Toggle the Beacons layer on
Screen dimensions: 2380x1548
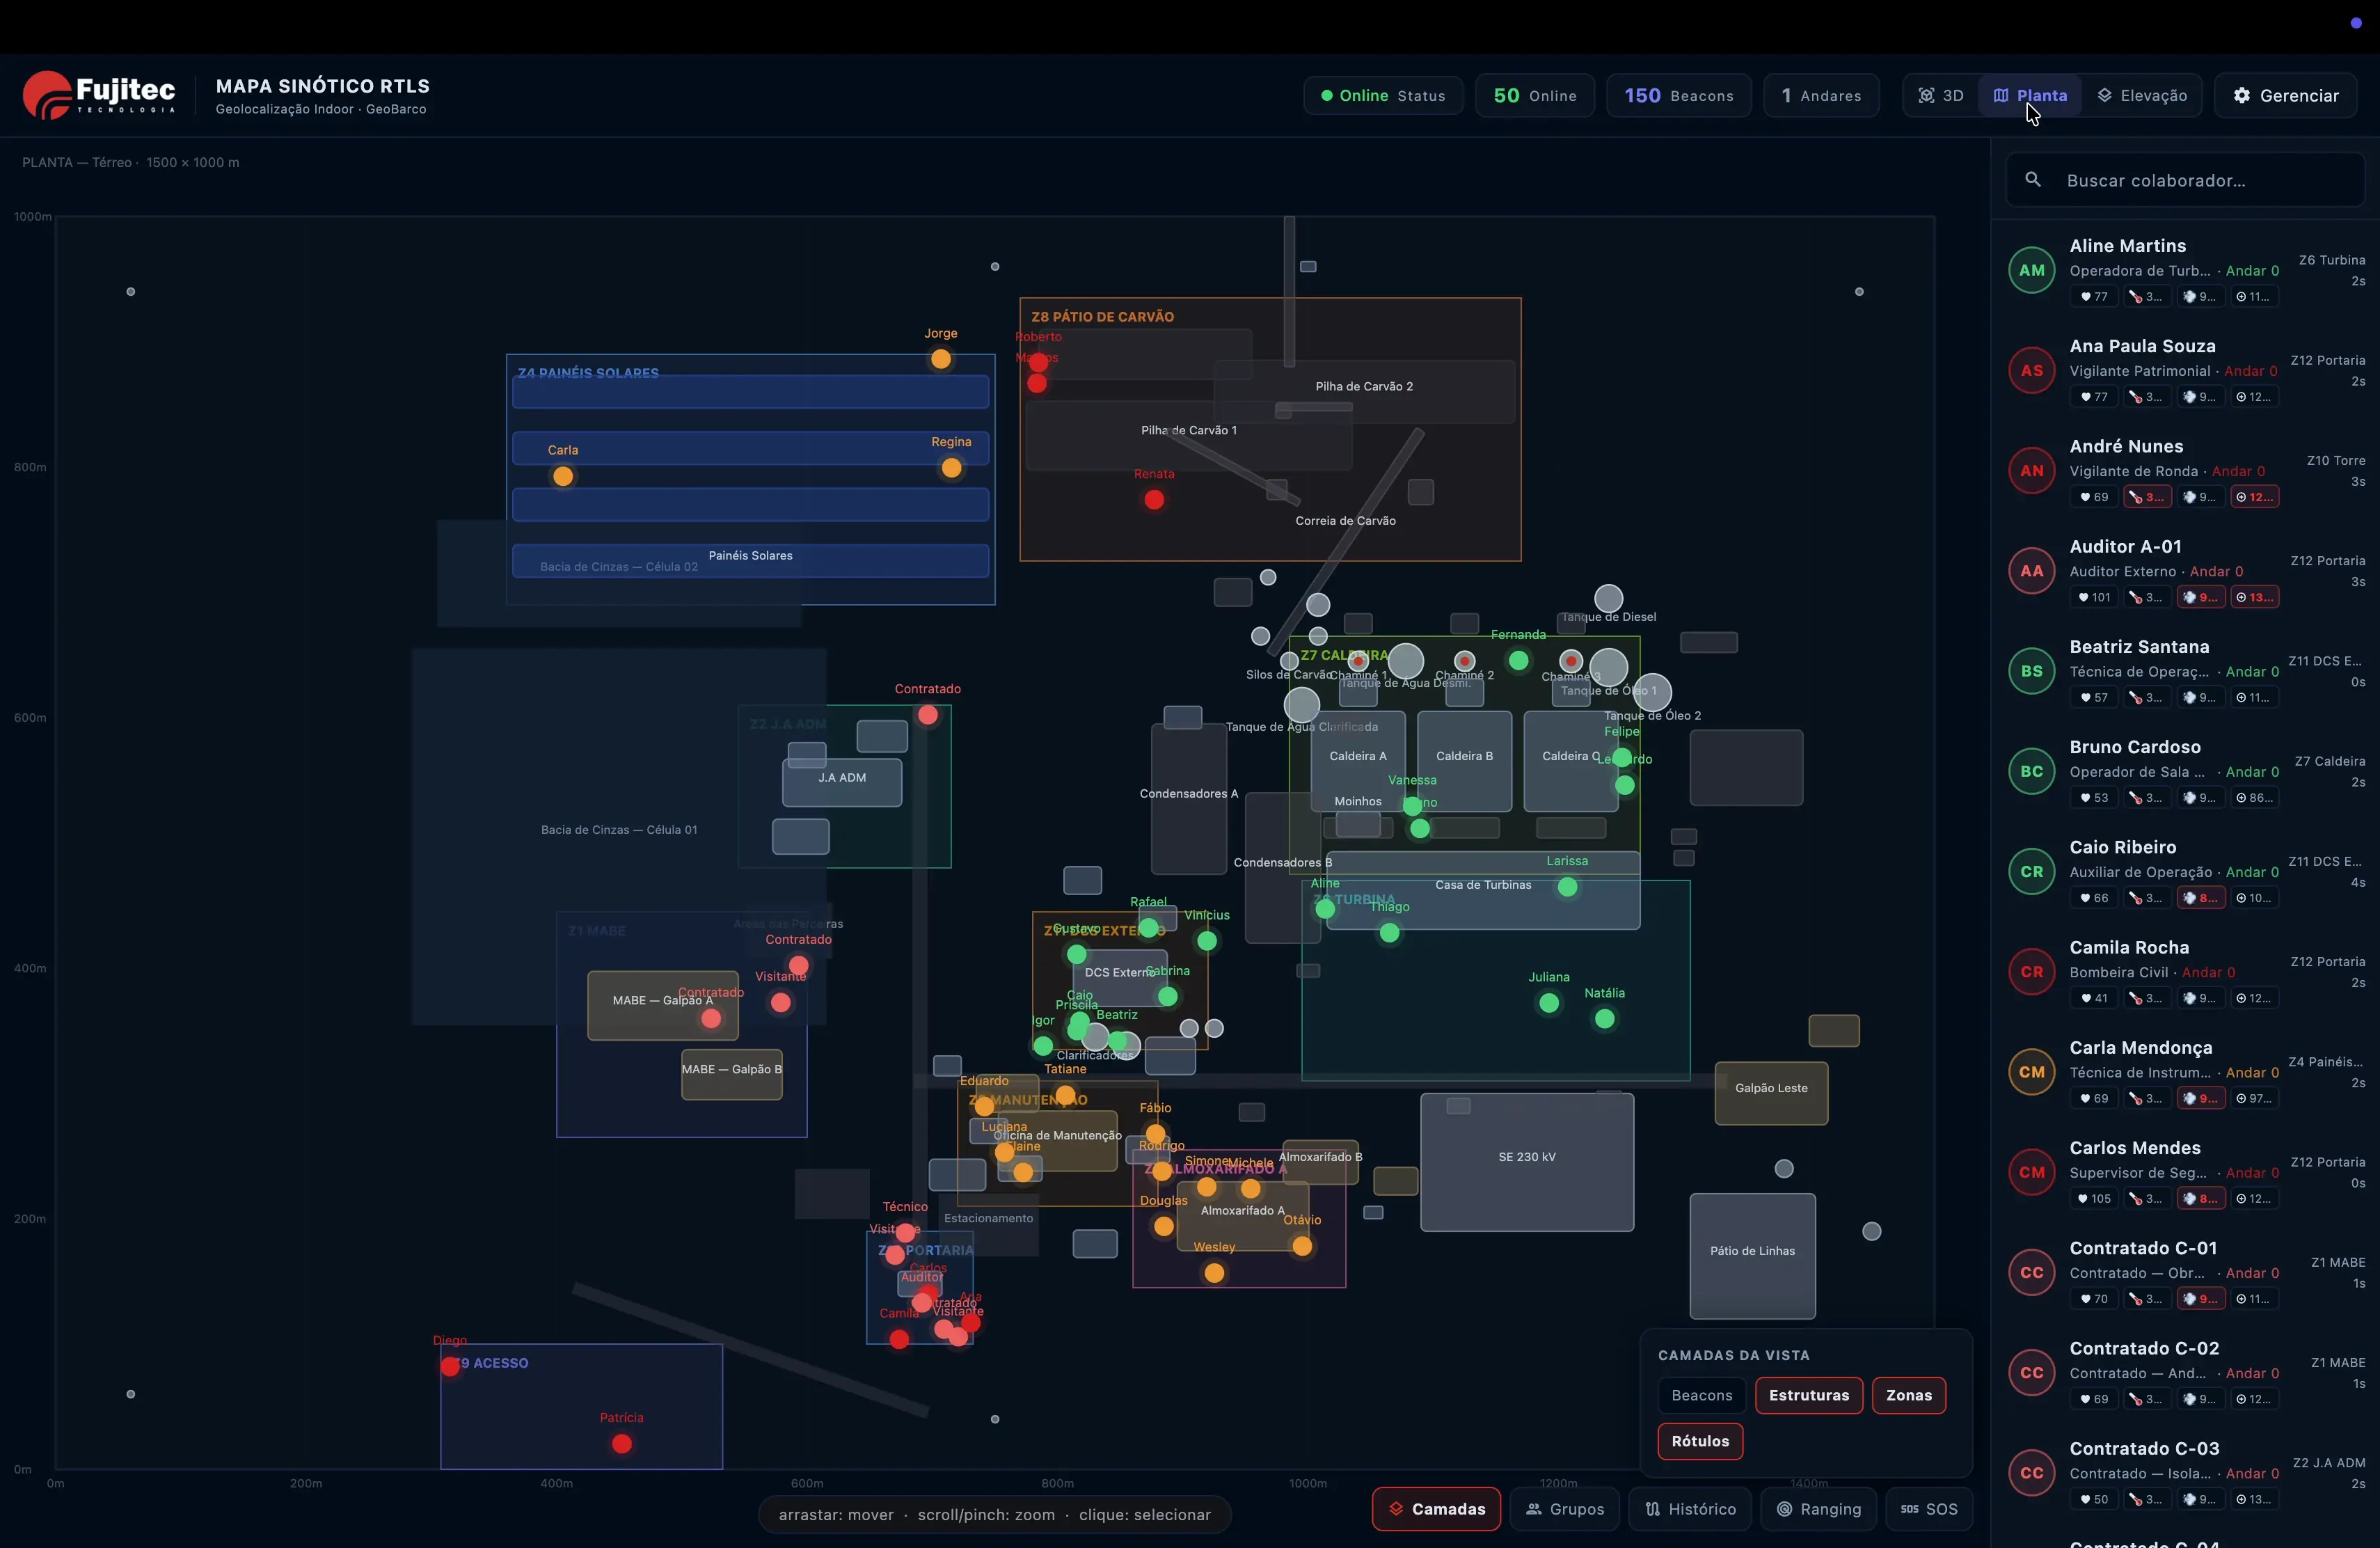[x=1701, y=1395]
